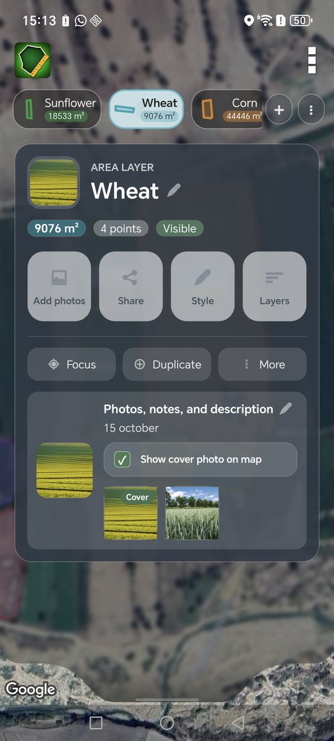Image resolution: width=334 pixels, height=741 pixels.
Task: Open Layers list
Action: pos(275,286)
